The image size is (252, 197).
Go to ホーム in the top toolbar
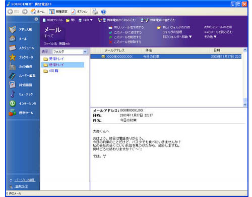pos(38,12)
